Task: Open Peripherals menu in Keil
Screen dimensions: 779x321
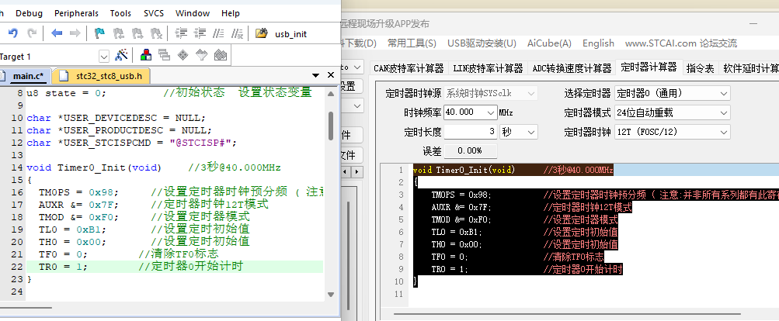Action: pyautogui.click(x=77, y=13)
